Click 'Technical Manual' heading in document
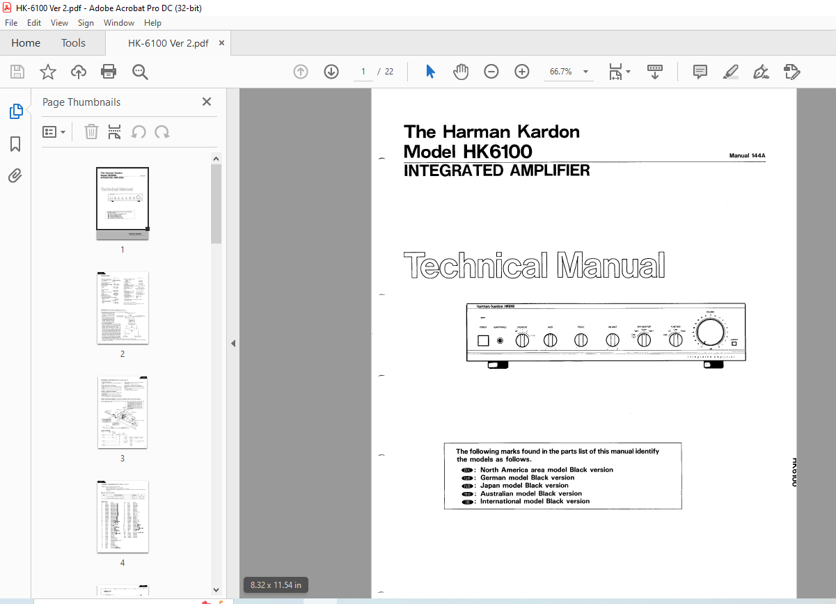 pos(535,266)
